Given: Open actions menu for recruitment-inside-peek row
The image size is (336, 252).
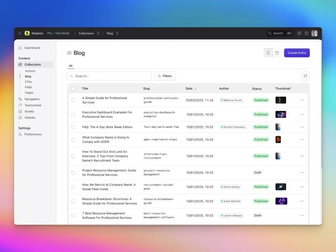Looking at the screenshot, I should [302, 187].
